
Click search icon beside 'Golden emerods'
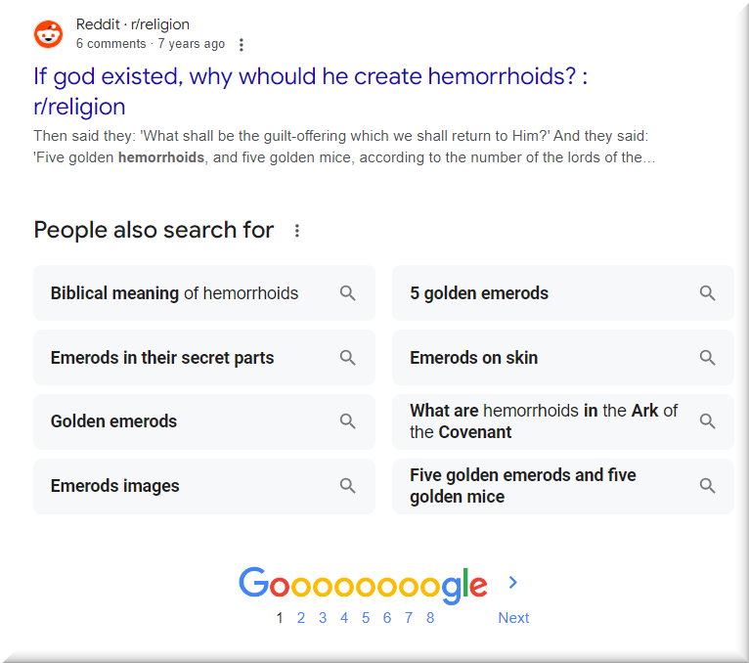(x=347, y=421)
